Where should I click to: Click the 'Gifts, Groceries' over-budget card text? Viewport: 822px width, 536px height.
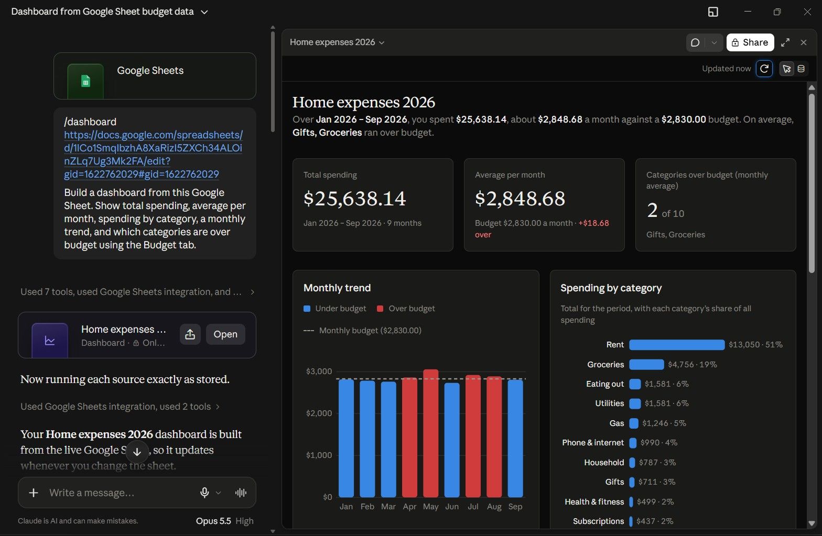676,235
